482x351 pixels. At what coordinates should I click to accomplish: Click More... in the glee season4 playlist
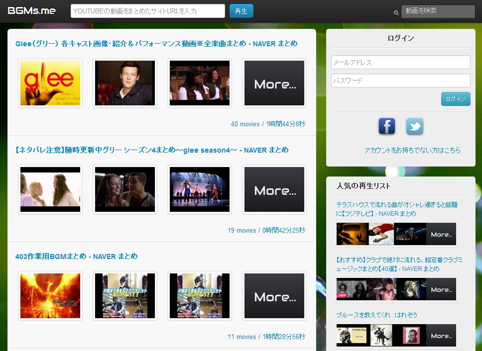click(x=274, y=189)
